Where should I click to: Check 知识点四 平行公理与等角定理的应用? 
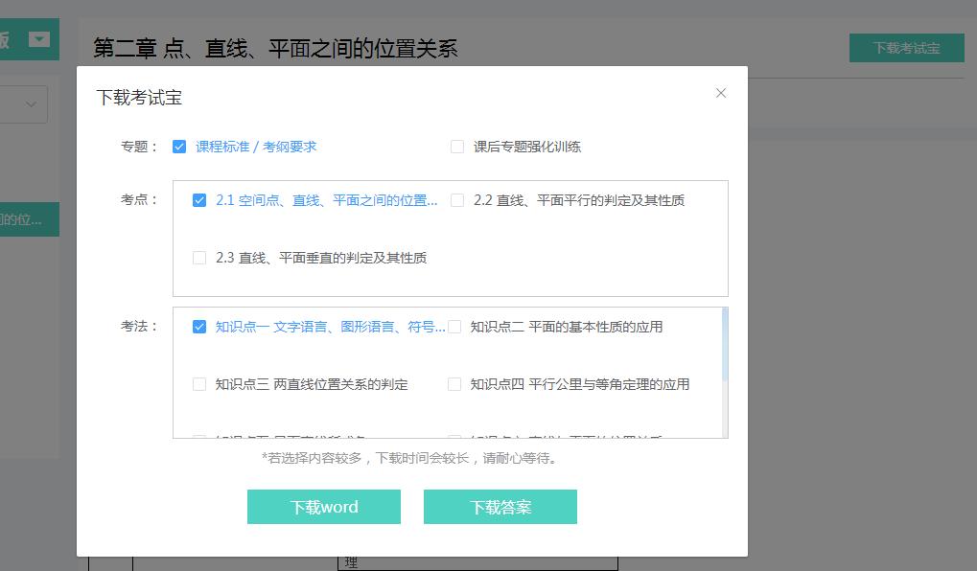pyautogui.click(x=454, y=384)
